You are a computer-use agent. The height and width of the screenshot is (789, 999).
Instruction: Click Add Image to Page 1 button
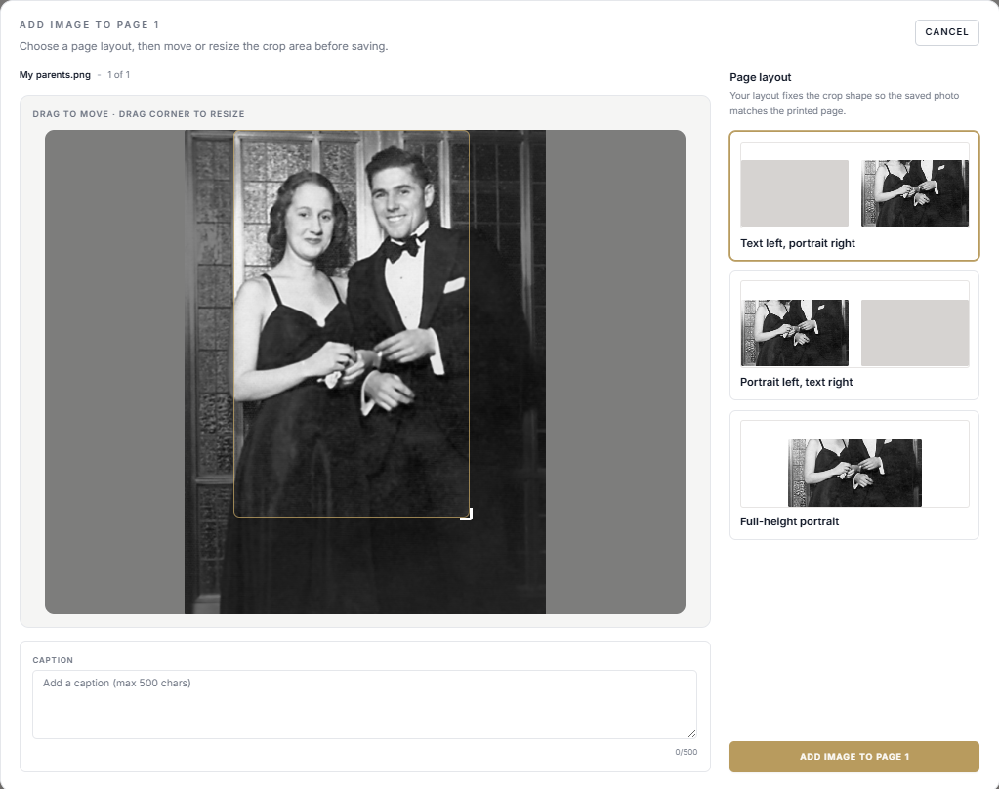pos(853,757)
